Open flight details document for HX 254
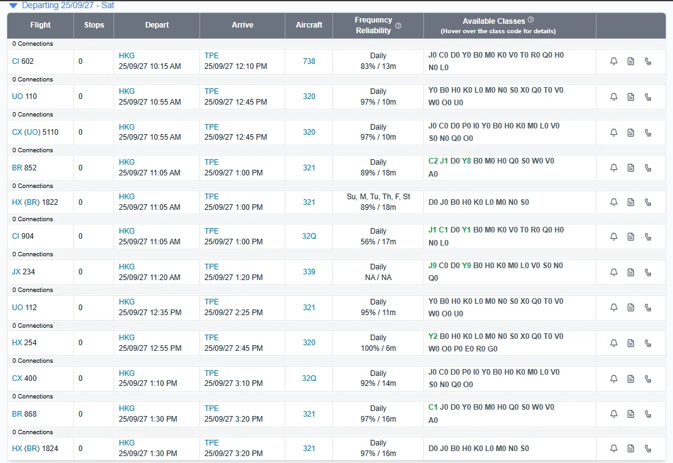This screenshot has width=673, height=463. (630, 343)
